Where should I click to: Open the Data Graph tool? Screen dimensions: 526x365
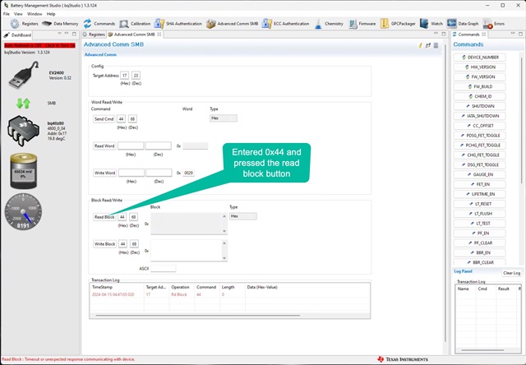pos(463,24)
